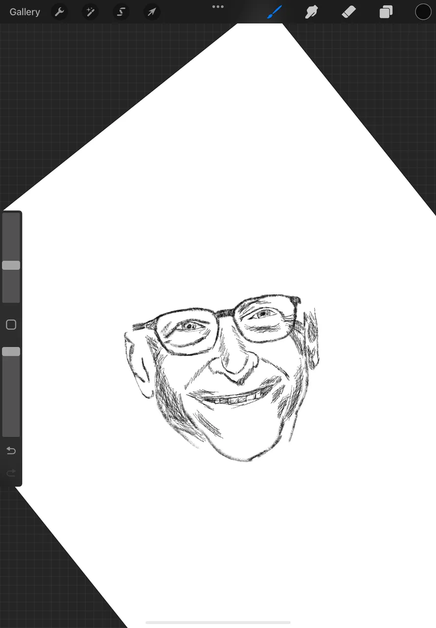Open the Layers panel
436x628 pixels.
(386, 12)
